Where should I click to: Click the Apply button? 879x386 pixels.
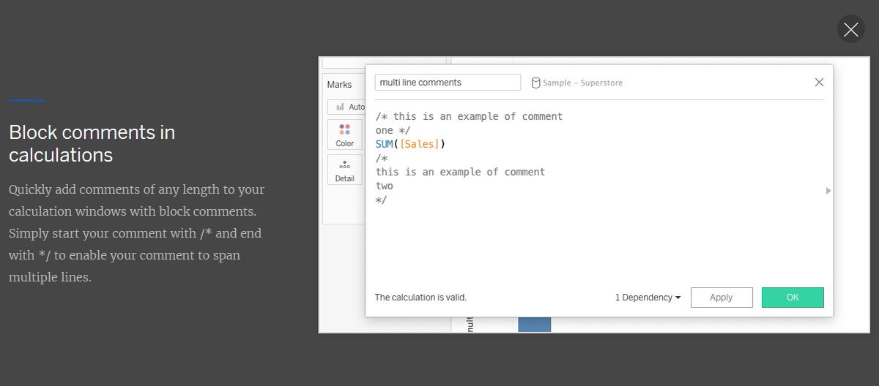(x=722, y=298)
